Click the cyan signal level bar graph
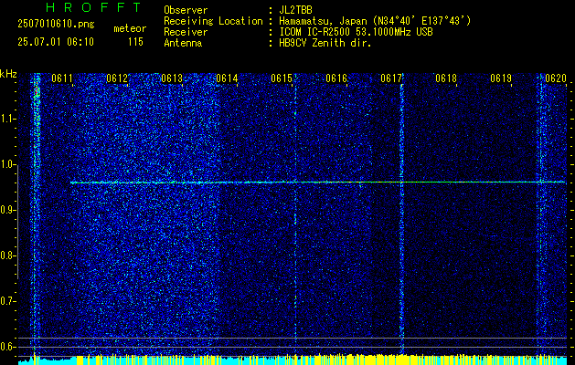The width and height of the screenshot is (575, 365). coord(293,360)
